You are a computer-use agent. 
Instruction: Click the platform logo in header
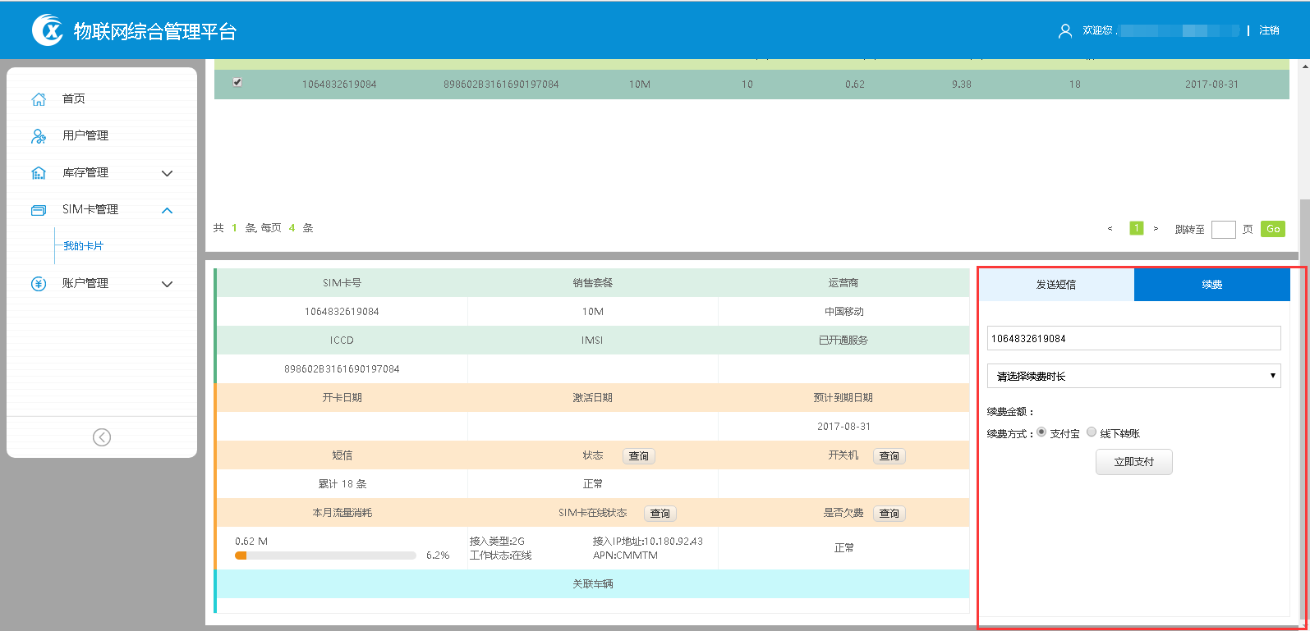tap(48, 30)
